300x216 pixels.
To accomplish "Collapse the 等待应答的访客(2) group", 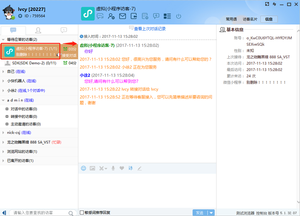I will pyautogui.click(x=3, y=40).
